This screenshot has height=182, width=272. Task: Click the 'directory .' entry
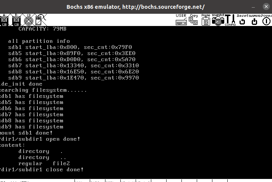[40, 151]
